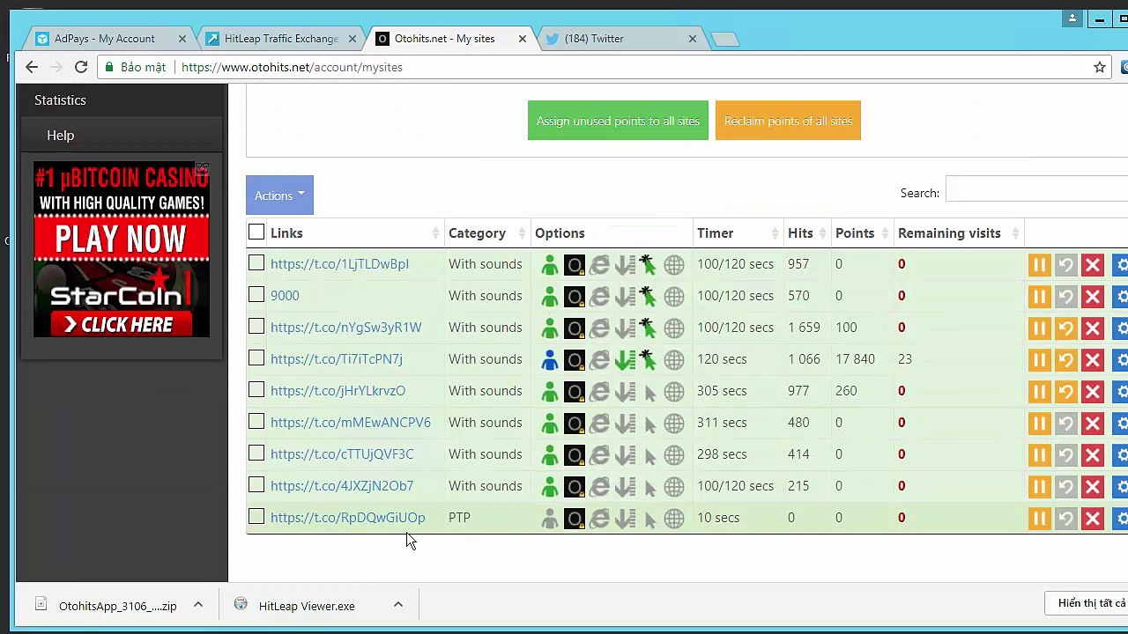1128x634 pixels.
Task: Delete the 9000 site with red X
Action: coord(1093,296)
